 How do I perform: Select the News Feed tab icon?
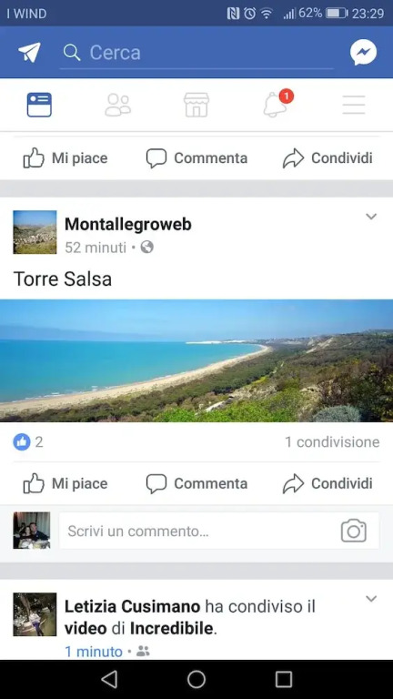pyautogui.click(x=39, y=105)
